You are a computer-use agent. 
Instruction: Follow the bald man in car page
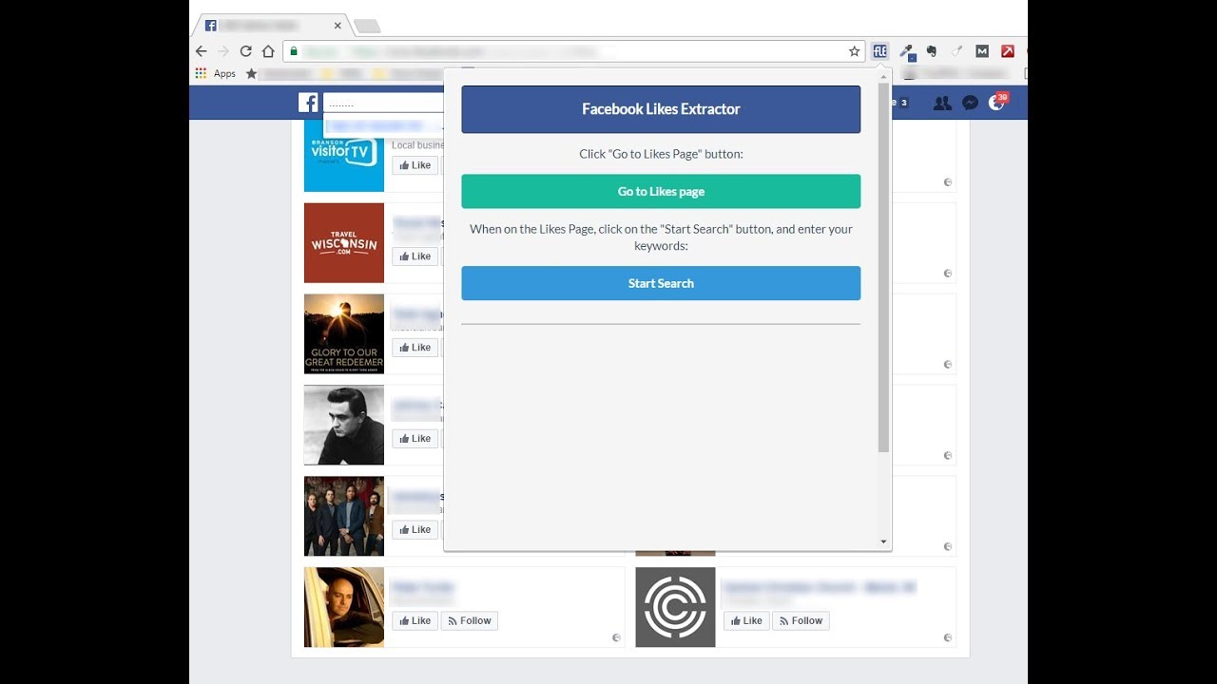[x=470, y=621]
